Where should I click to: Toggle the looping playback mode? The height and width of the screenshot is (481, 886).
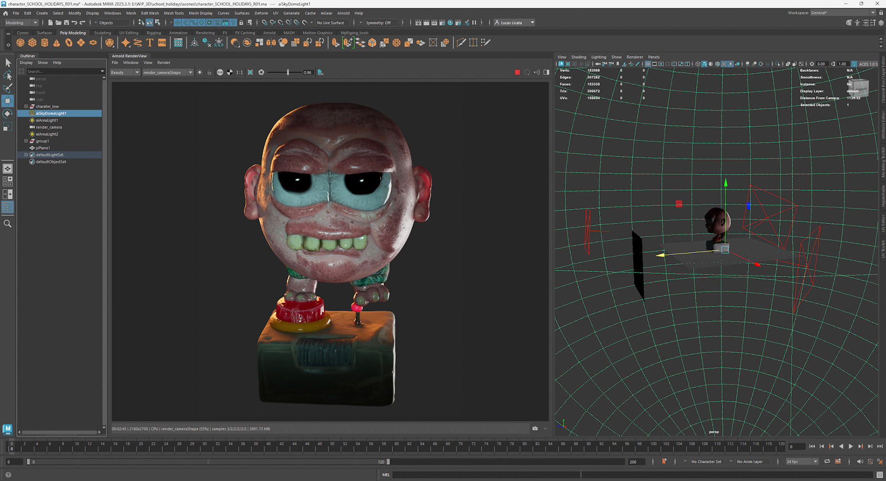pyautogui.click(x=827, y=462)
